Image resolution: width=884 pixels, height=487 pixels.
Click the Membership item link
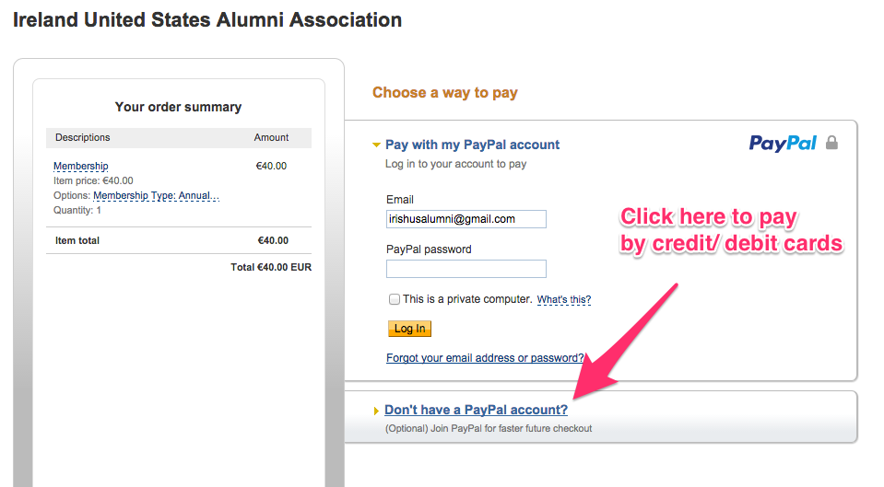coord(81,167)
